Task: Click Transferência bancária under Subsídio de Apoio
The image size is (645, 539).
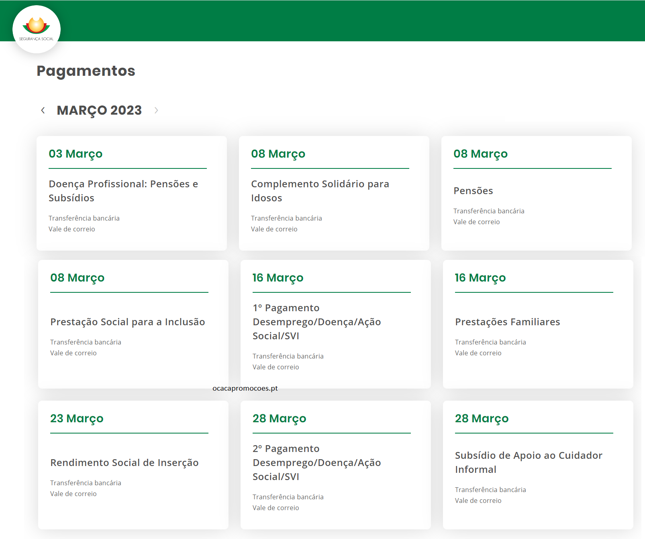Action: (x=490, y=490)
